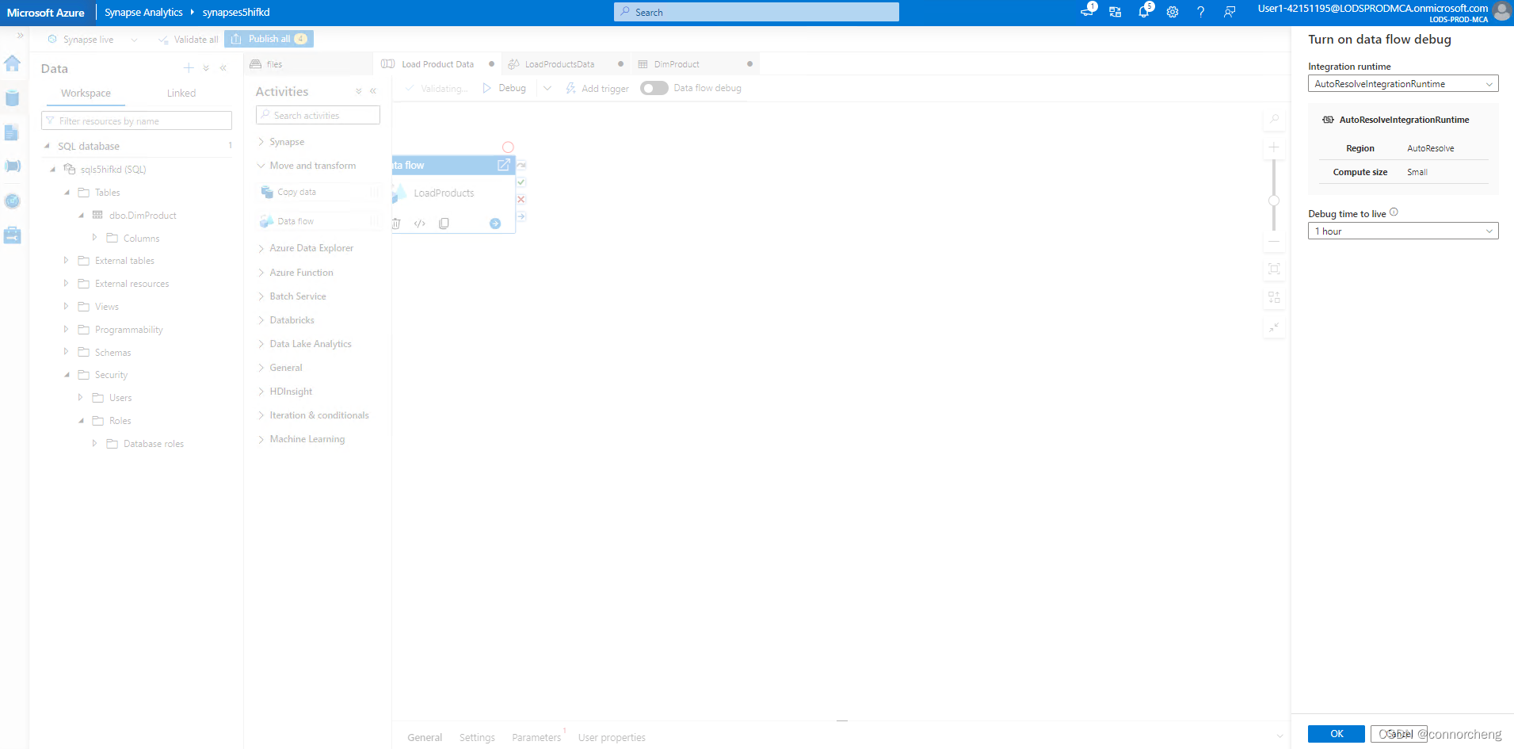Add output from LoadProducts blue arrow
This screenshot has height=749, width=1514.
coord(495,224)
